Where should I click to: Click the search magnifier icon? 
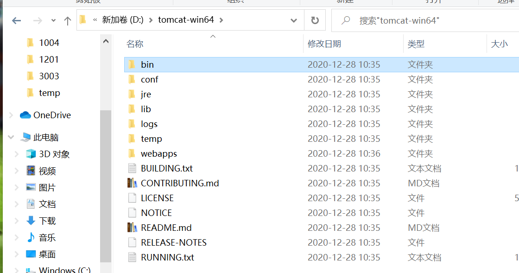pyautogui.click(x=346, y=20)
